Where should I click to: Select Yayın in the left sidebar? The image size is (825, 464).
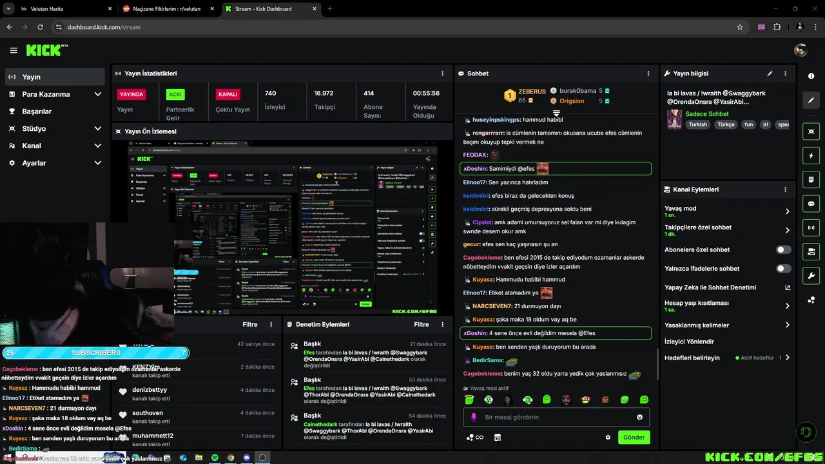(55, 77)
